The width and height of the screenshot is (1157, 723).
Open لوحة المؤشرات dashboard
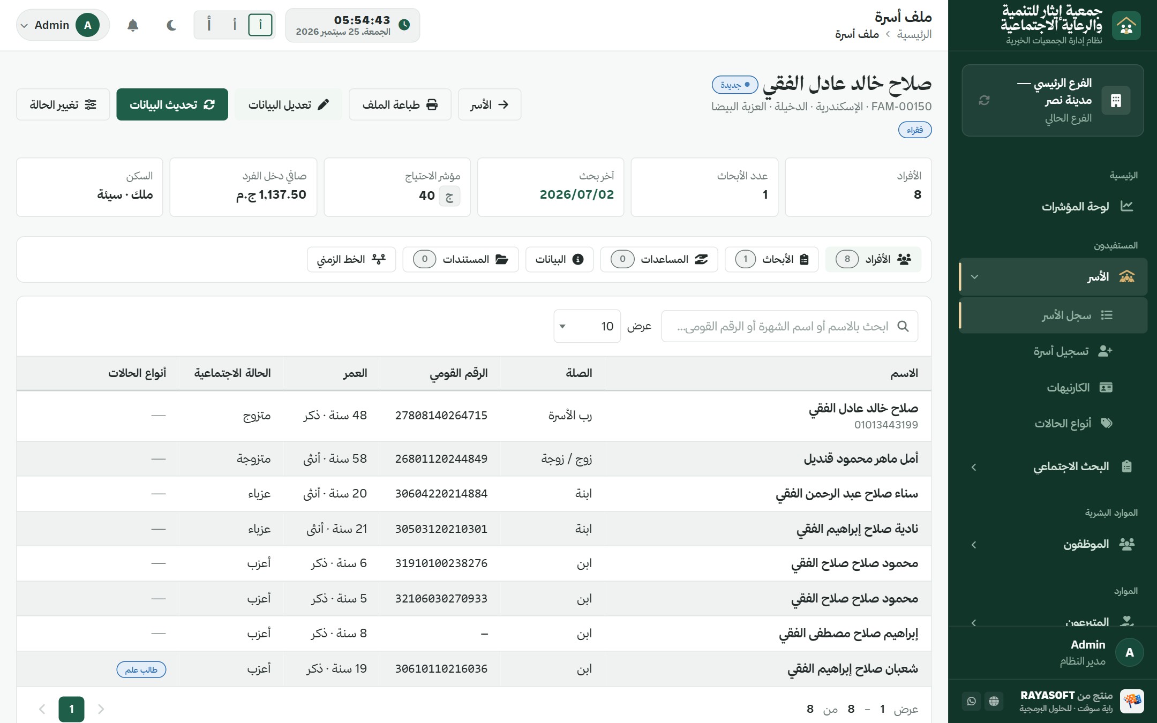1053,206
